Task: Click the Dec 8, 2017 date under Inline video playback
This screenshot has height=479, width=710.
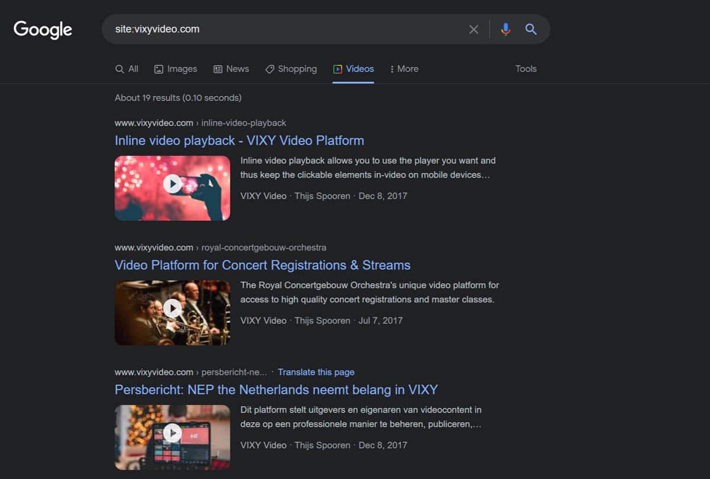Action: pyautogui.click(x=383, y=195)
